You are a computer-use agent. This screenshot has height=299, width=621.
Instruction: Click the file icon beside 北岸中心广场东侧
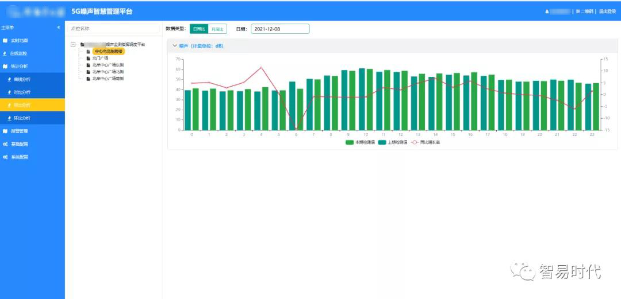point(89,65)
